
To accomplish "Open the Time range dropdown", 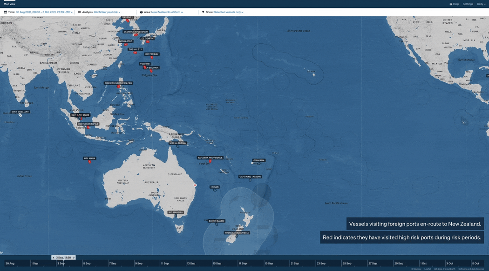I will tap(44, 12).
